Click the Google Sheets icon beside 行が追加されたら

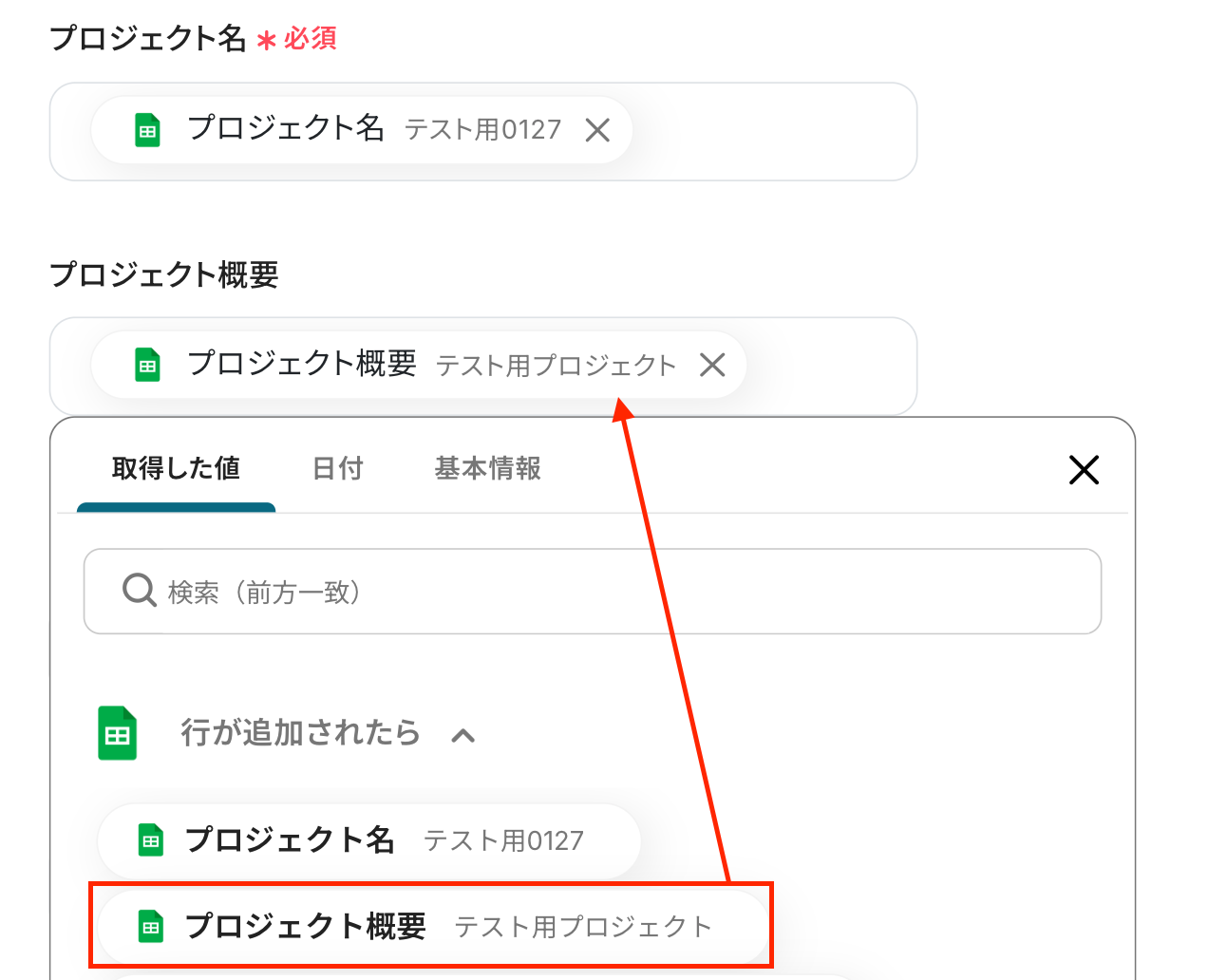[x=118, y=733]
